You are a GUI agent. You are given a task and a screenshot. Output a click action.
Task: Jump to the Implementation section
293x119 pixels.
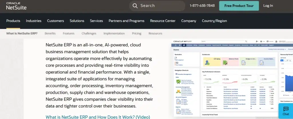point(114,33)
